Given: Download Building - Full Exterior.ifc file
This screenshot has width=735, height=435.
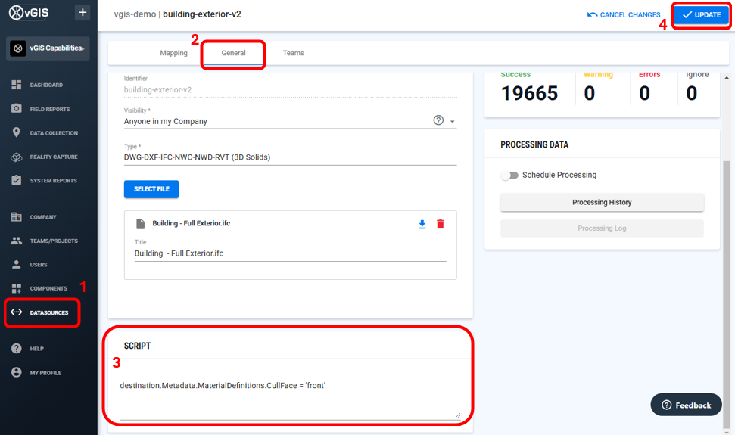Looking at the screenshot, I should (x=422, y=224).
